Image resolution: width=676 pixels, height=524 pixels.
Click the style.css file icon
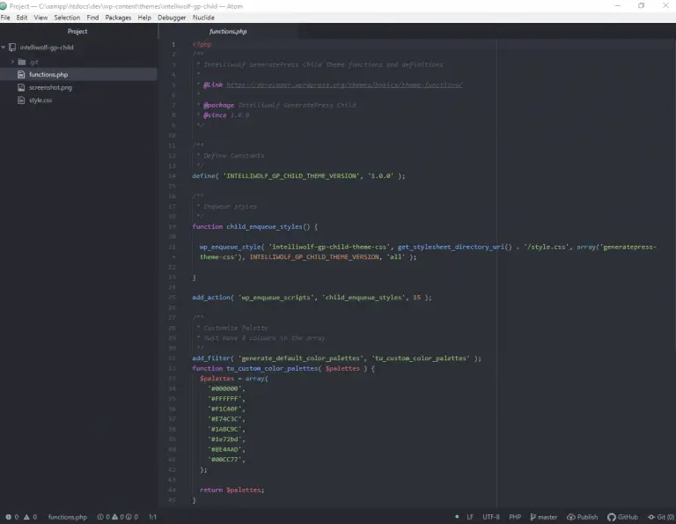21,100
